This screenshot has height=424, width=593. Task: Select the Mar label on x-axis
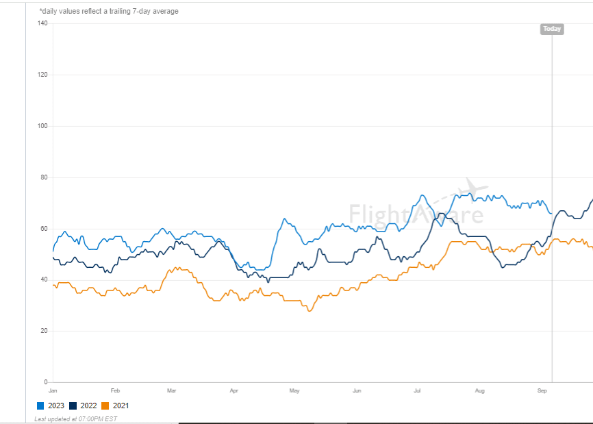(x=171, y=390)
